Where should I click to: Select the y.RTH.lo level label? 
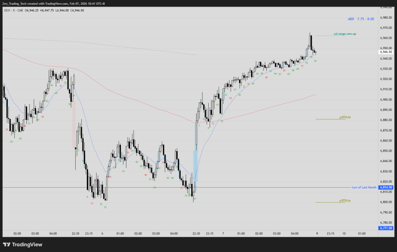[345, 200]
